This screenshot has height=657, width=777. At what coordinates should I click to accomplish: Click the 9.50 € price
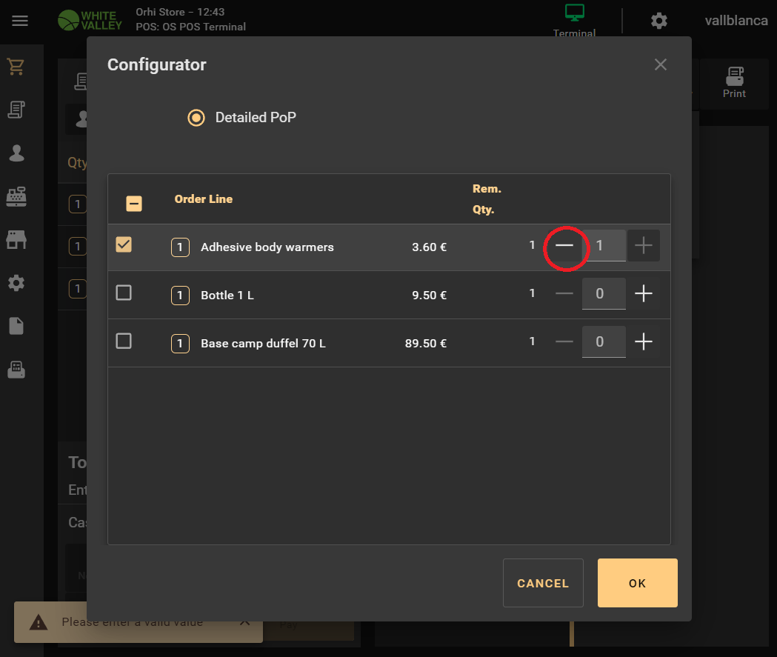click(429, 295)
